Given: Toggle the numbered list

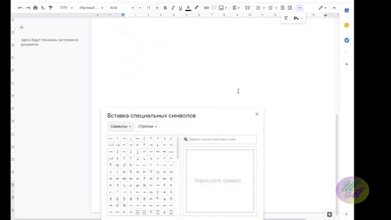Looking at the screenshot, I should [258, 8].
